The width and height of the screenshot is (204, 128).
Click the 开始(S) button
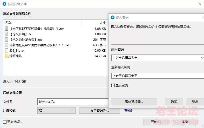pyautogui.click(x=156, y=122)
